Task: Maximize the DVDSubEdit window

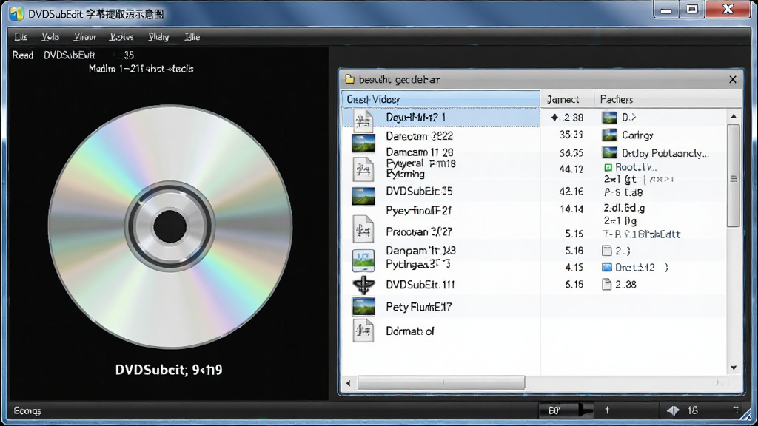Action: coord(692,10)
